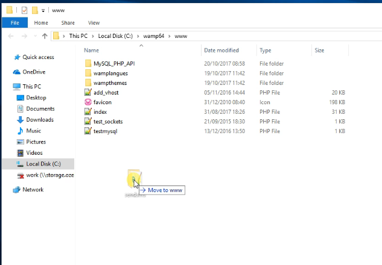Sort by the Type column header
This screenshot has width=382, height=265.
(x=266, y=51)
